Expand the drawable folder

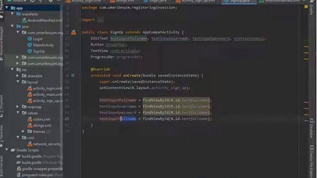click(x=18, y=76)
